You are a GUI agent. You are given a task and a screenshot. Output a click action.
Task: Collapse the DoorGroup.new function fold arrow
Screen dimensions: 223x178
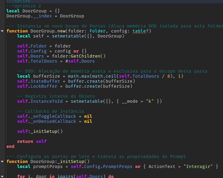pyautogui.click(x=2, y=31)
